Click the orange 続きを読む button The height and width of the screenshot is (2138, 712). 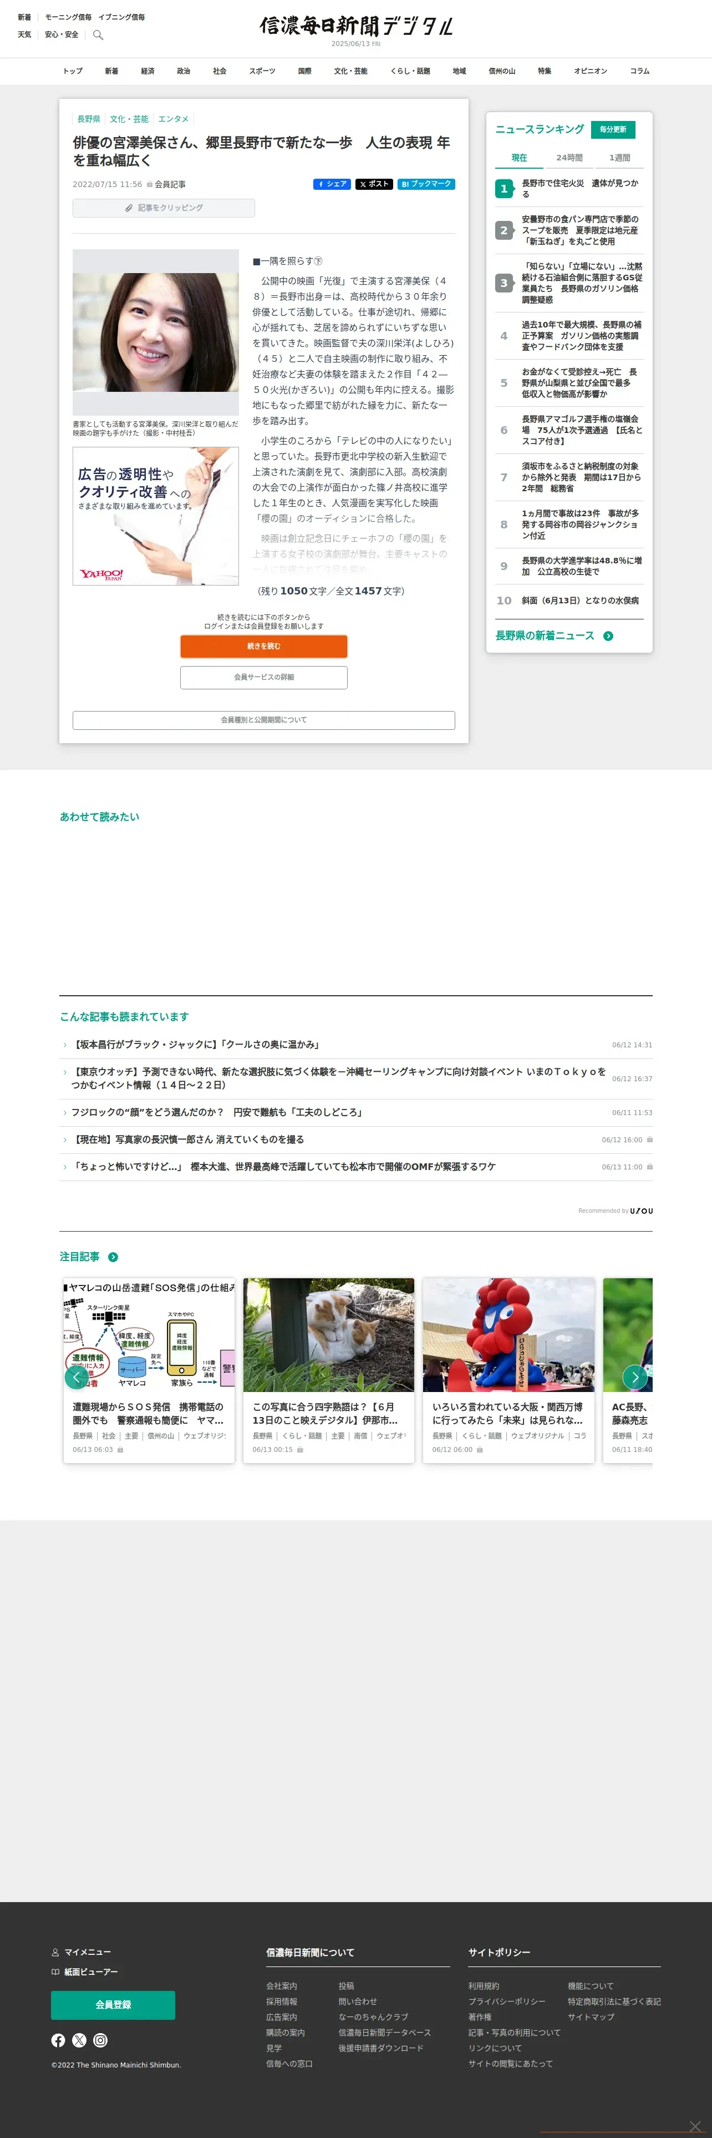click(263, 646)
